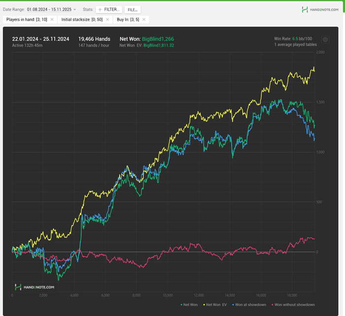Toggle the Net Won EV legend series
The width and height of the screenshot is (345, 316).
(x=215, y=305)
